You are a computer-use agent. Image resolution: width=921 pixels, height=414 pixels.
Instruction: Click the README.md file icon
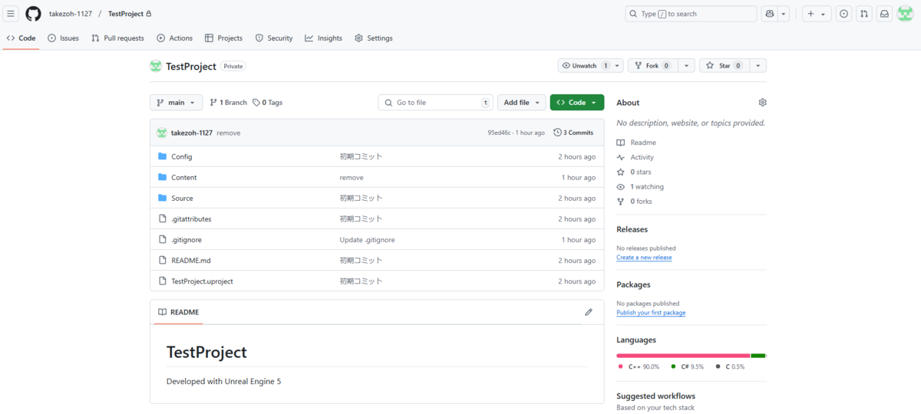[162, 260]
